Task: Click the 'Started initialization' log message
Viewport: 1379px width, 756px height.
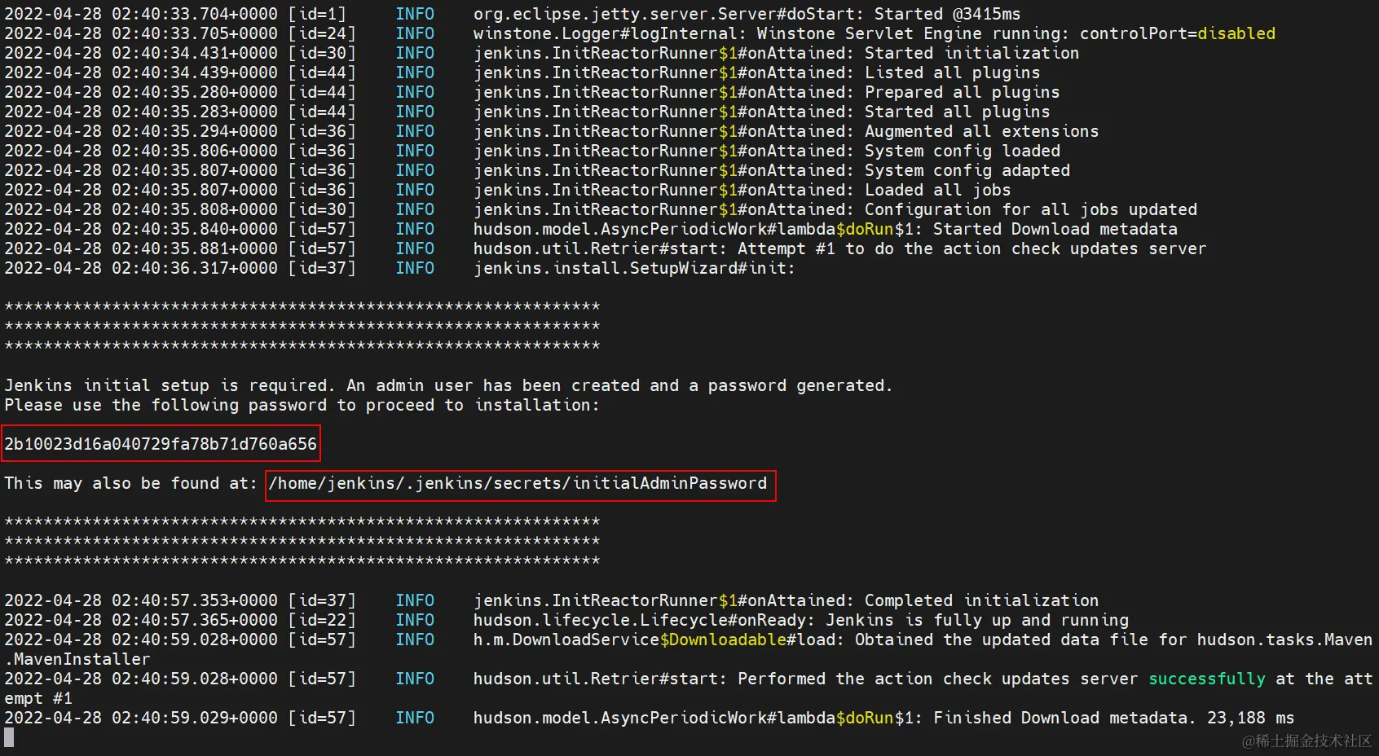Action: click(971, 53)
